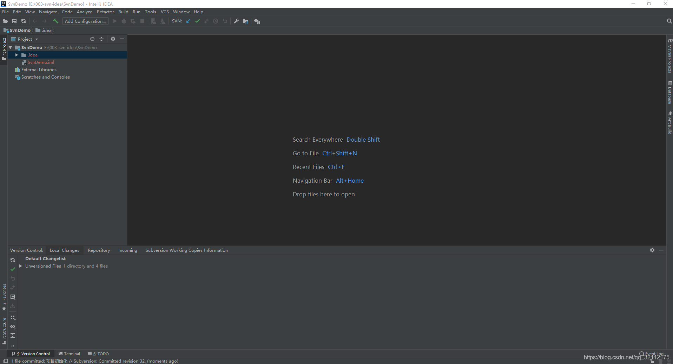Select the Local Changes tab
The width and height of the screenshot is (673, 364).
coord(65,250)
